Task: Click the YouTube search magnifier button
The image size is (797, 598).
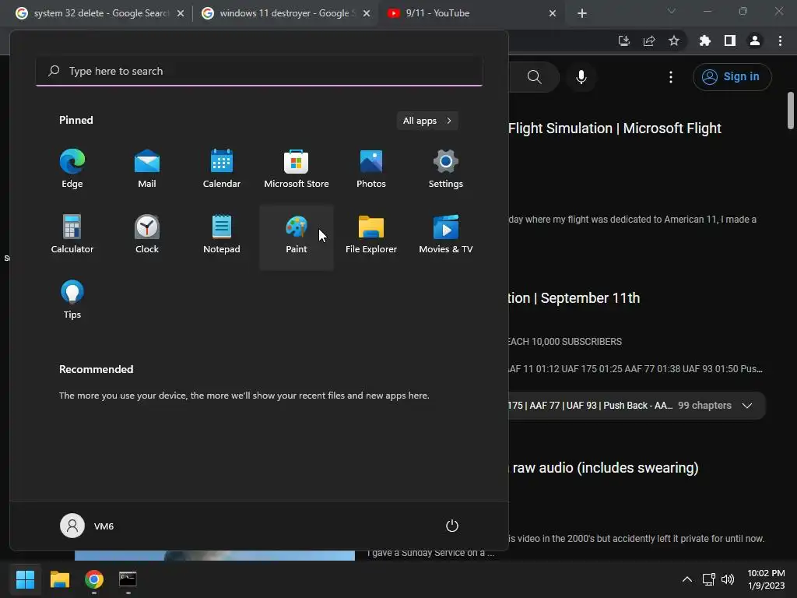Action: tap(534, 77)
